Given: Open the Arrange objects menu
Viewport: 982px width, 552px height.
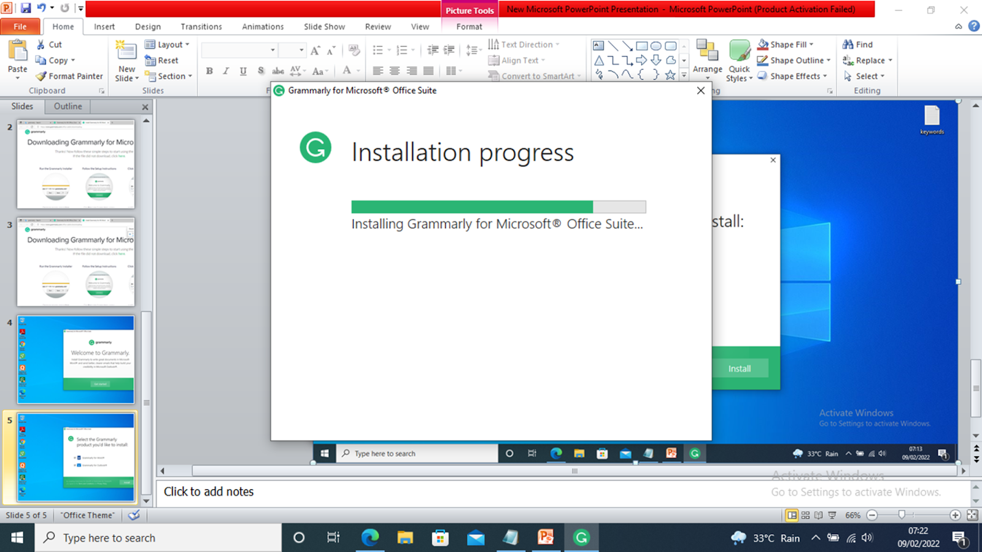Looking at the screenshot, I should tap(708, 60).
